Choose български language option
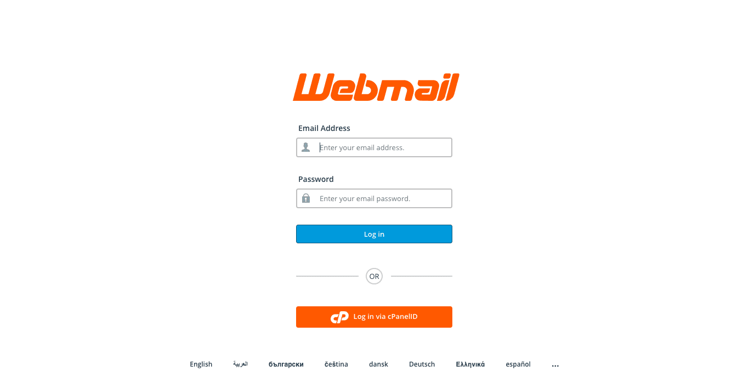The height and width of the screenshot is (377, 749). click(286, 364)
